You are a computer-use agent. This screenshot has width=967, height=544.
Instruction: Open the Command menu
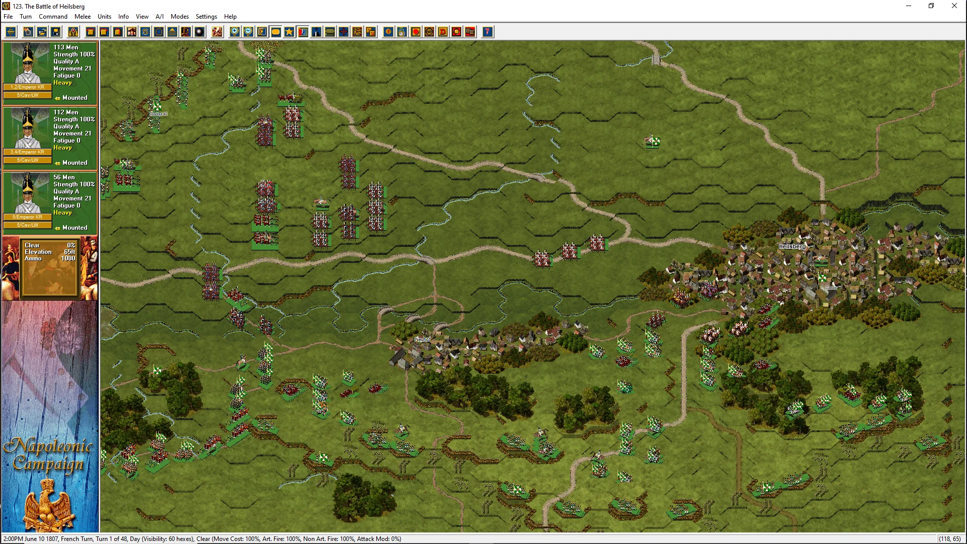click(53, 17)
